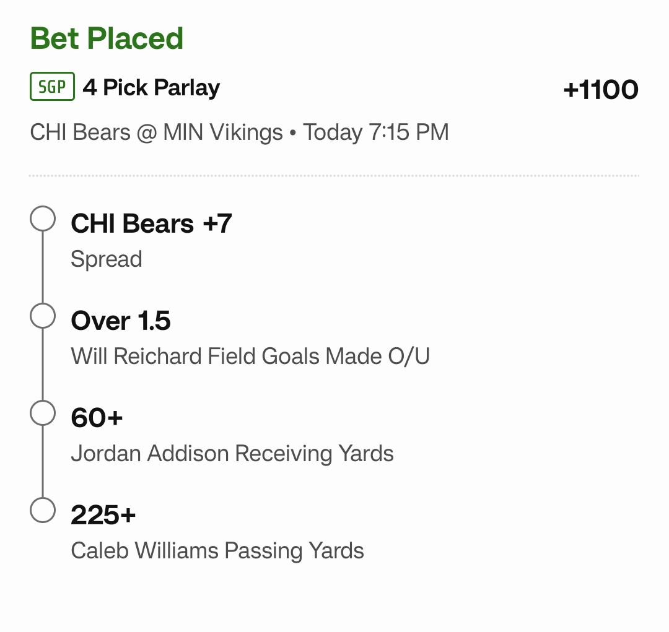Select the 60+ pick line
Viewport: 669px width, 632px height.
[x=97, y=418]
